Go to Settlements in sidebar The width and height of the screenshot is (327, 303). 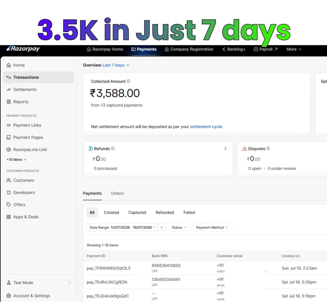(x=25, y=89)
